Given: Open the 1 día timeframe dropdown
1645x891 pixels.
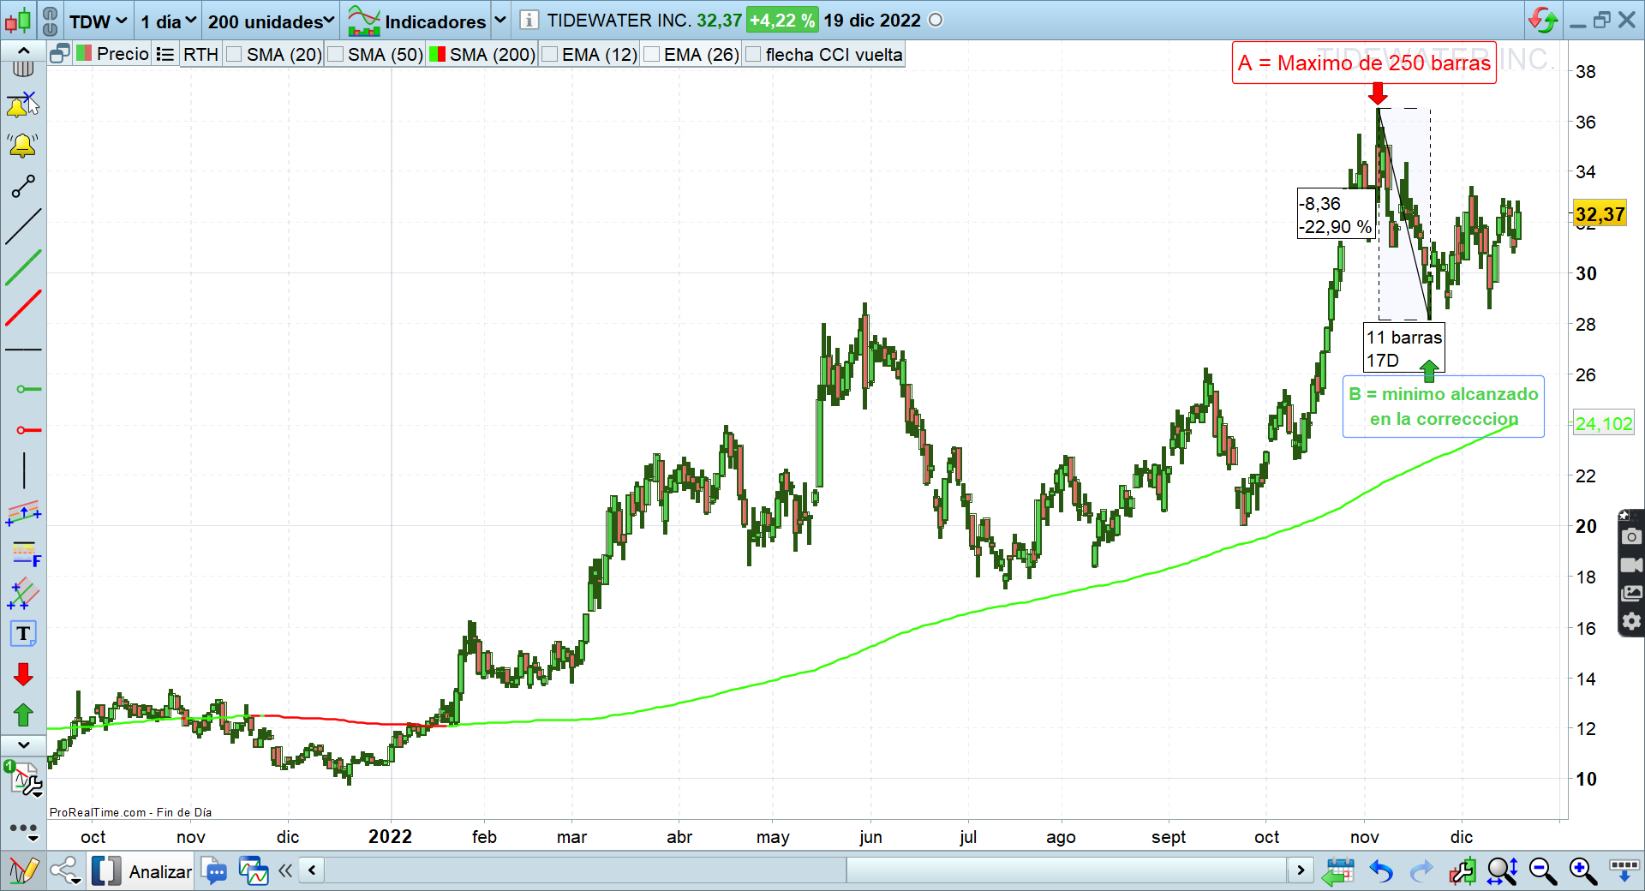Looking at the screenshot, I should click(168, 21).
